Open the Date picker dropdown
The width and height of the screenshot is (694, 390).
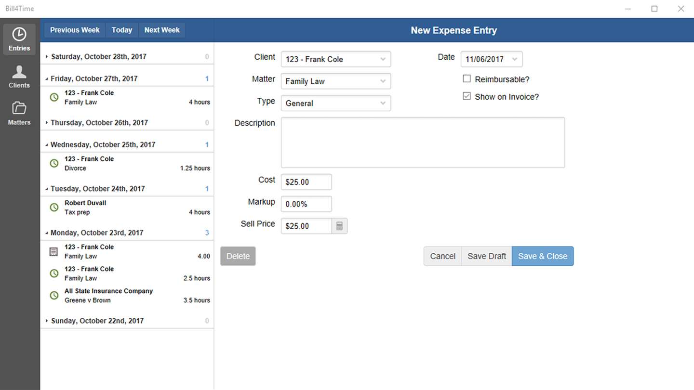pyautogui.click(x=514, y=59)
